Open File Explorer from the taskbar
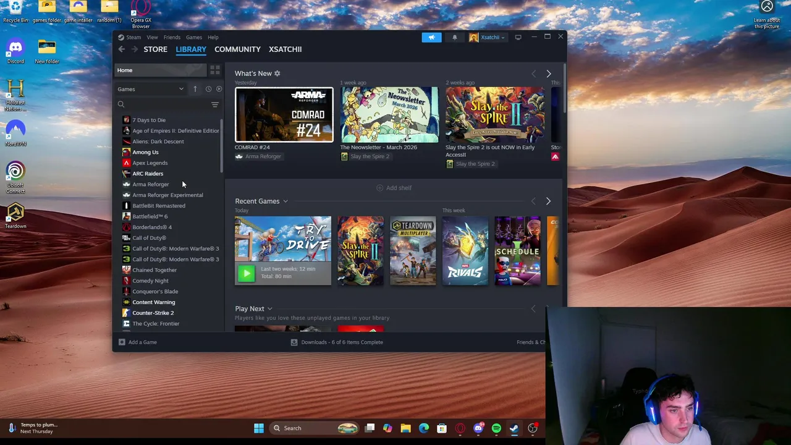 tap(405, 428)
